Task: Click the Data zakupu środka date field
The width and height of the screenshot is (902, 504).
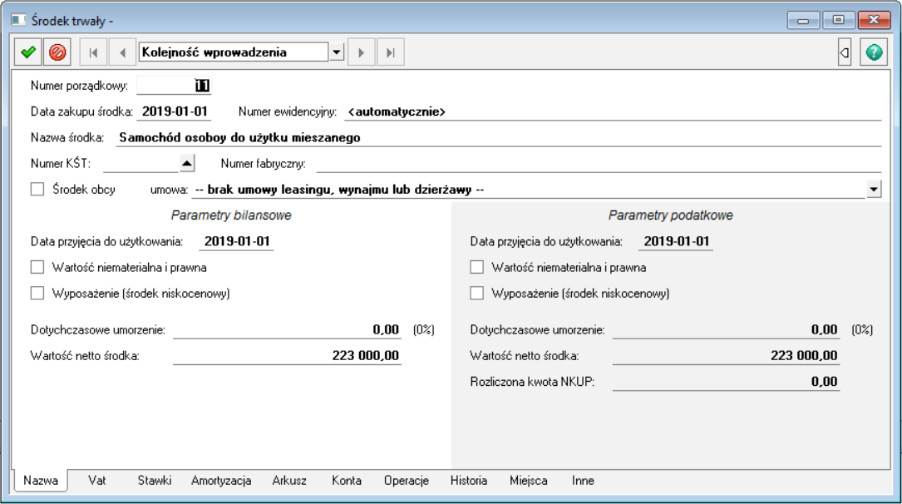Action: click(175, 111)
